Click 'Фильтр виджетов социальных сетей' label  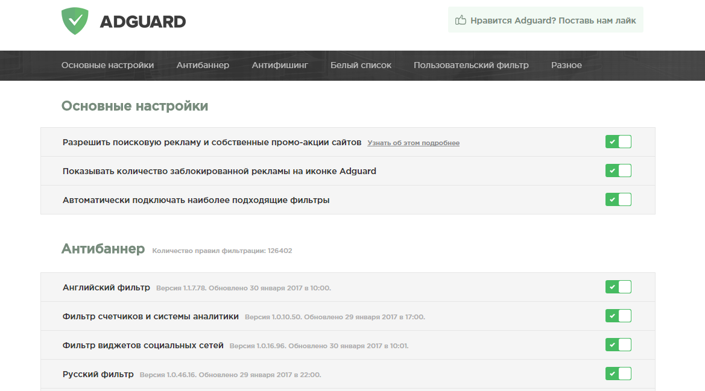tap(143, 345)
